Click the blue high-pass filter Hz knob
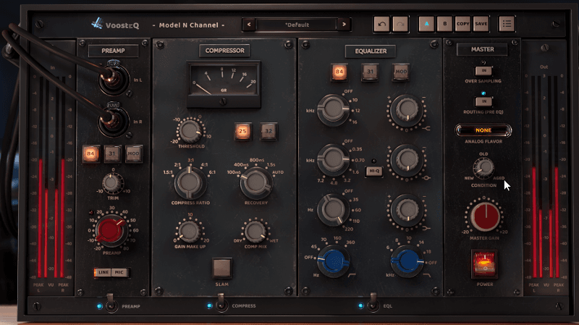The height and width of the screenshot is (325, 579). [333, 261]
